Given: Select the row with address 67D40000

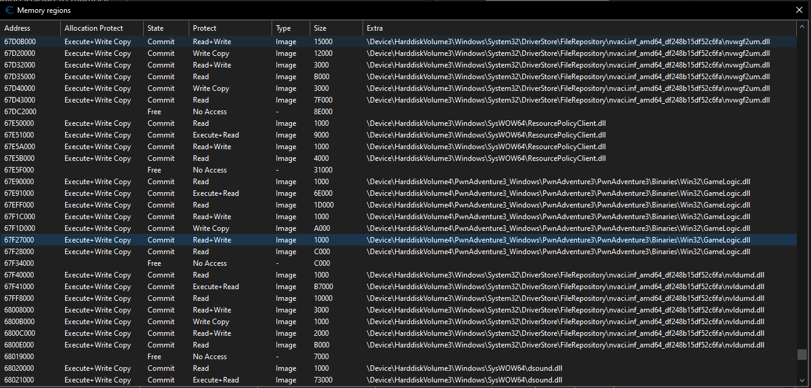Looking at the screenshot, I should pos(398,88).
